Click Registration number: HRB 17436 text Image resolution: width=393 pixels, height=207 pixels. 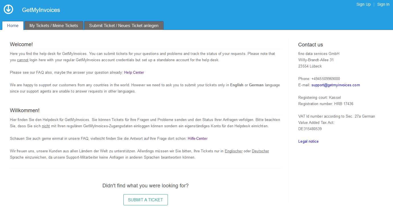point(326,104)
